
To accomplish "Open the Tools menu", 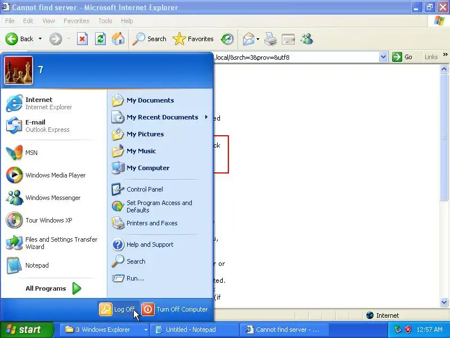I will point(105,21).
